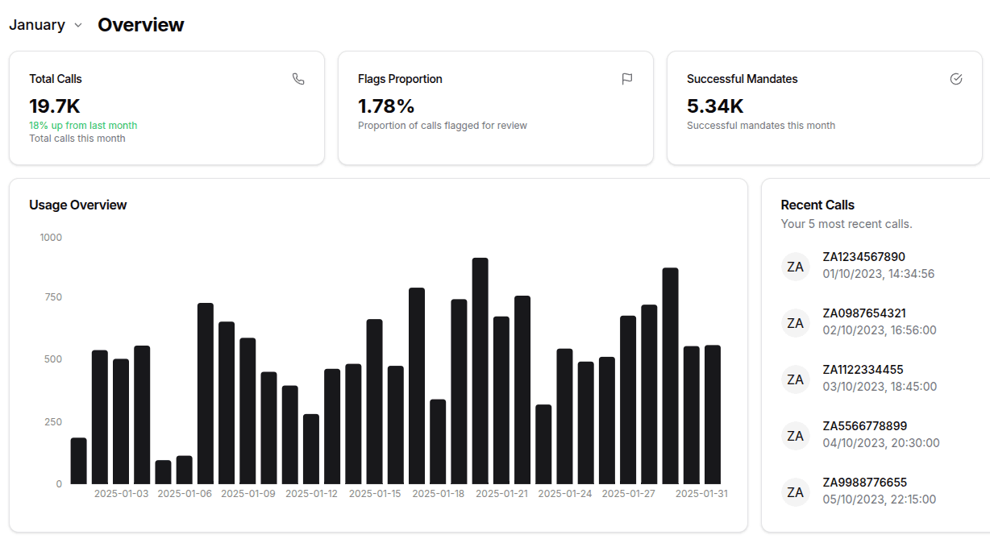Click the first bar in the usage chart
The width and height of the screenshot is (990, 543).
[x=78, y=461]
